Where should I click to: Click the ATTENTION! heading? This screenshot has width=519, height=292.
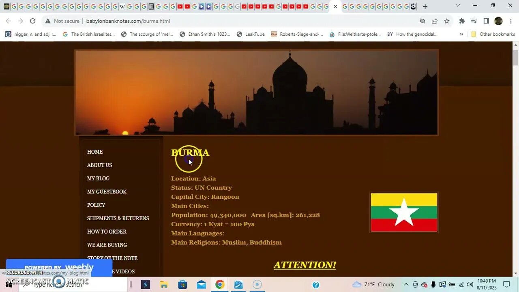(305, 265)
